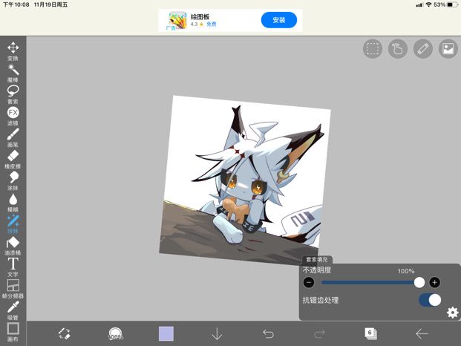Select the Brush (画笔) tool
The width and height of the screenshot is (461, 346).
click(13, 137)
